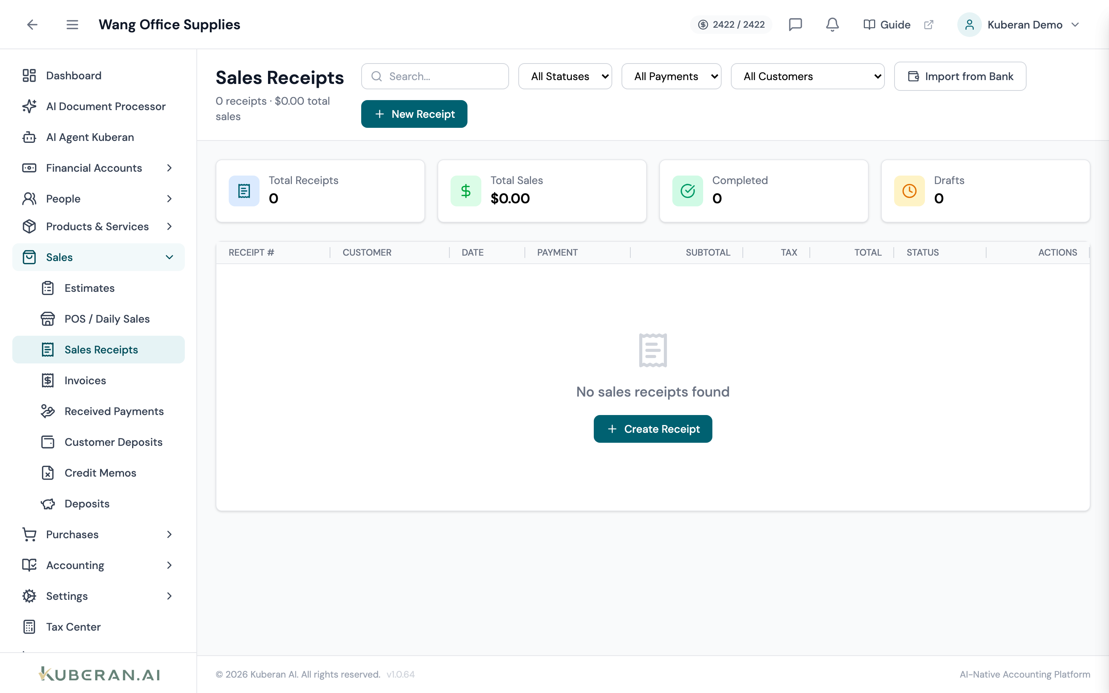The height and width of the screenshot is (693, 1109).
Task: Click the Credit Memos file-x icon
Action: [x=48, y=472]
